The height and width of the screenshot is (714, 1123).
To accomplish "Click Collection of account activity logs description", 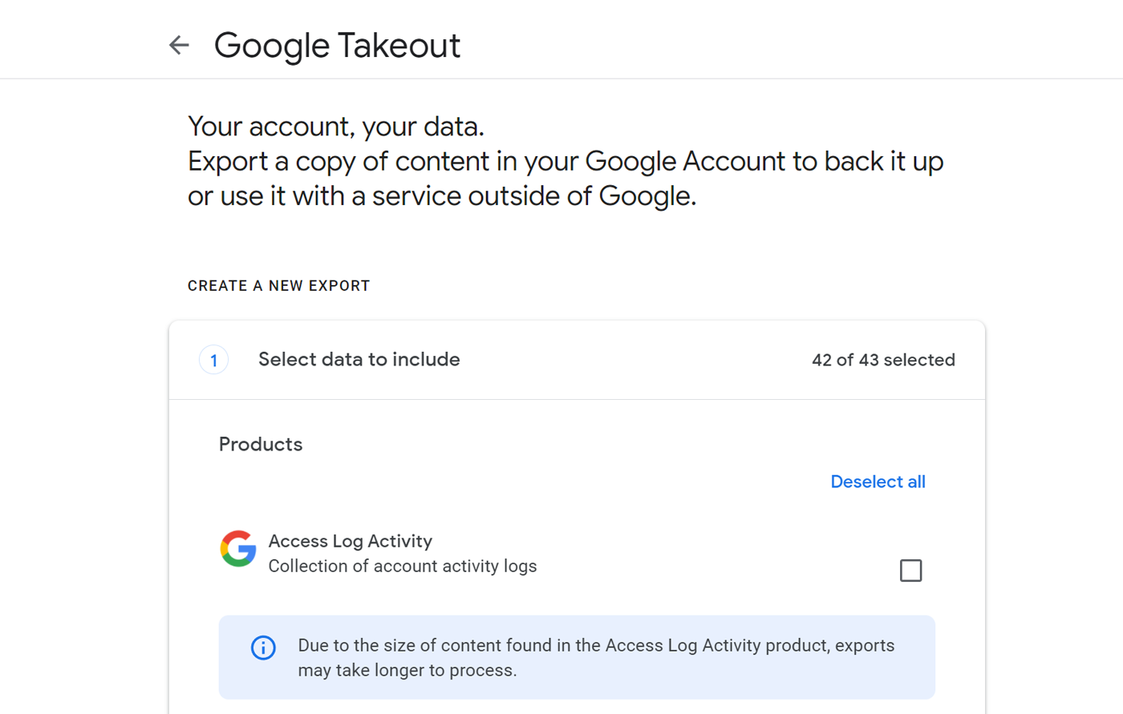I will [402, 567].
